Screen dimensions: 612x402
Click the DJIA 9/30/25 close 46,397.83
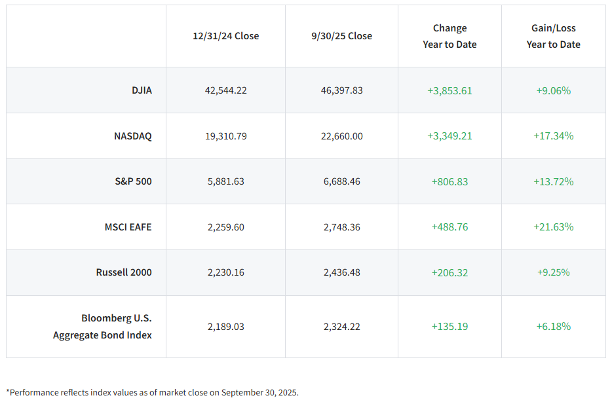pyautogui.click(x=341, y=90)
